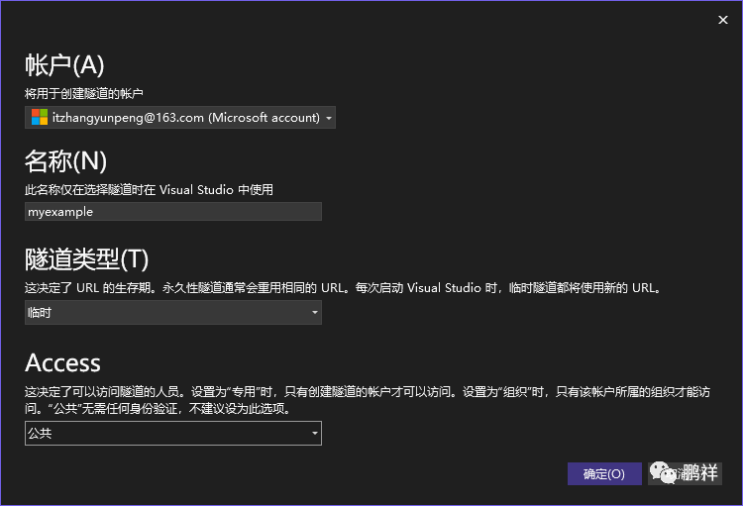743x506 pixels.
Task: Open the tunnel type dropdown set to 临时
Action: point(173,313)
